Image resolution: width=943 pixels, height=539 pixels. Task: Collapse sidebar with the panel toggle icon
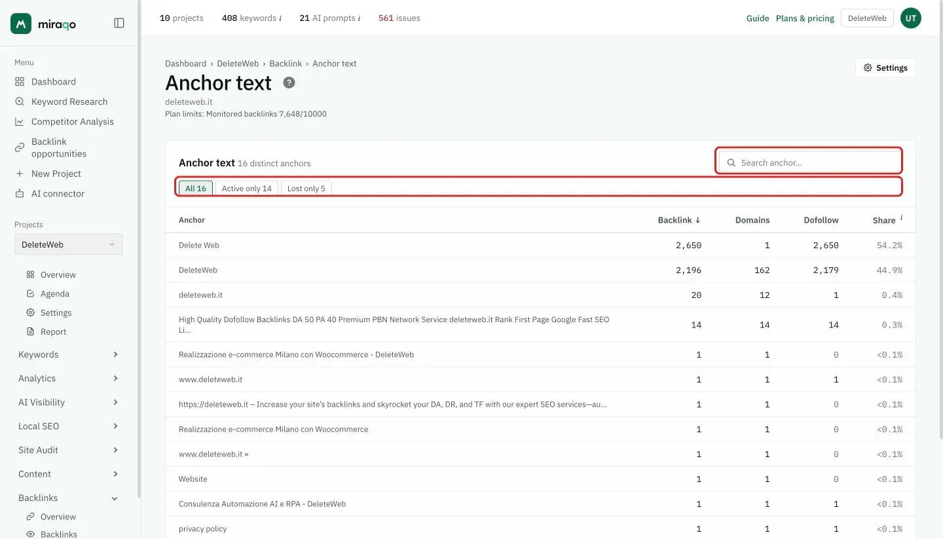tap(119, 23)
